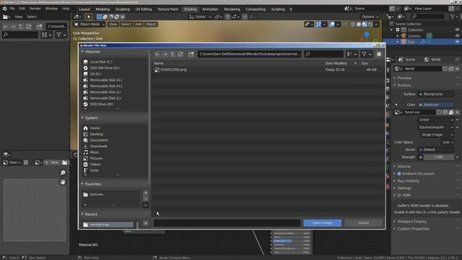
Task: Open the File menu
Action: point(12,9)
